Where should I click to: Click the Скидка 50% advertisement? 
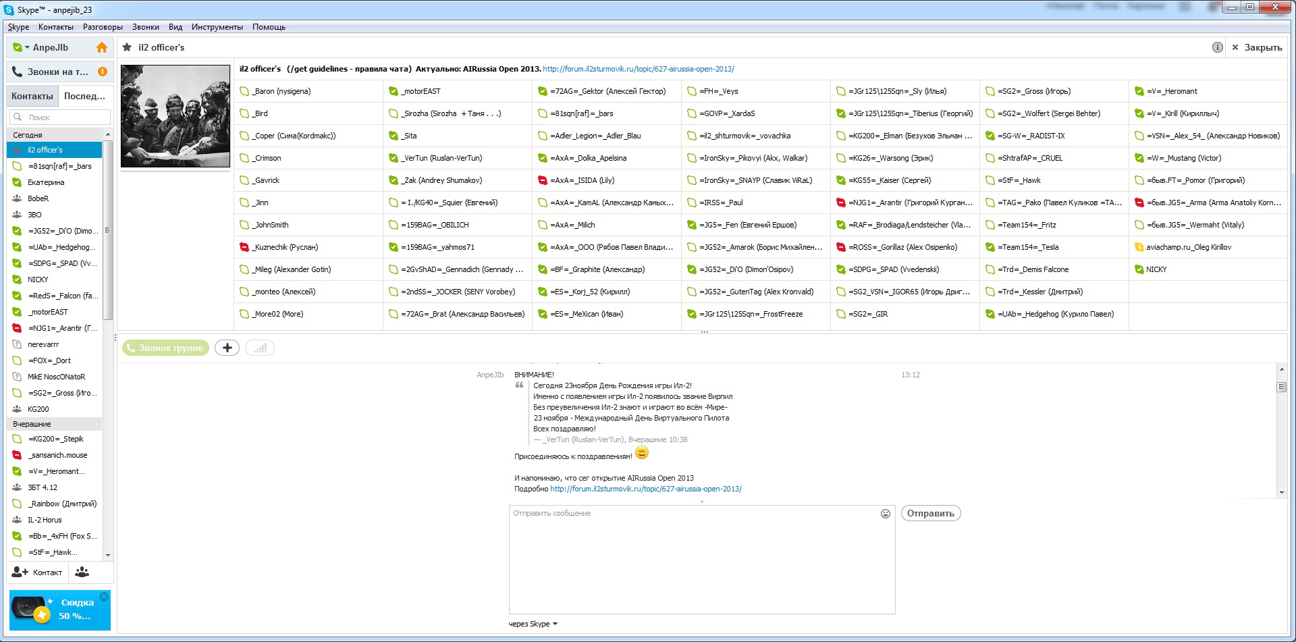60,610
